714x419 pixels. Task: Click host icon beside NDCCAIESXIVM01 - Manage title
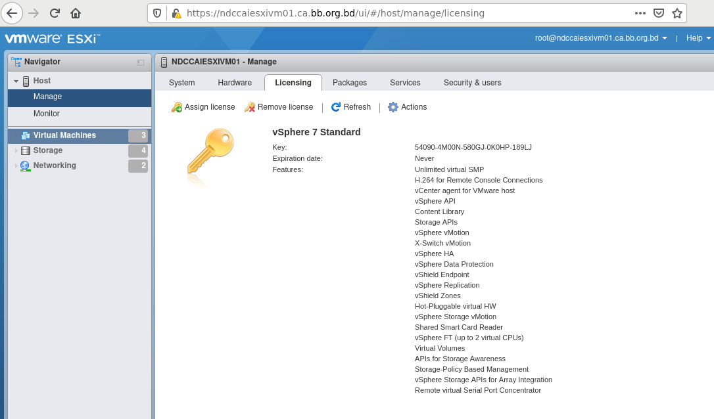click(164, 62)
